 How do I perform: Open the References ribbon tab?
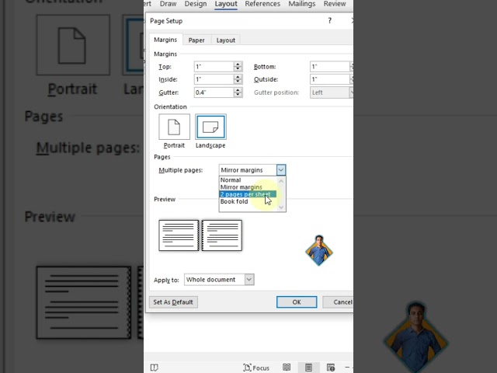pos(262,4)
